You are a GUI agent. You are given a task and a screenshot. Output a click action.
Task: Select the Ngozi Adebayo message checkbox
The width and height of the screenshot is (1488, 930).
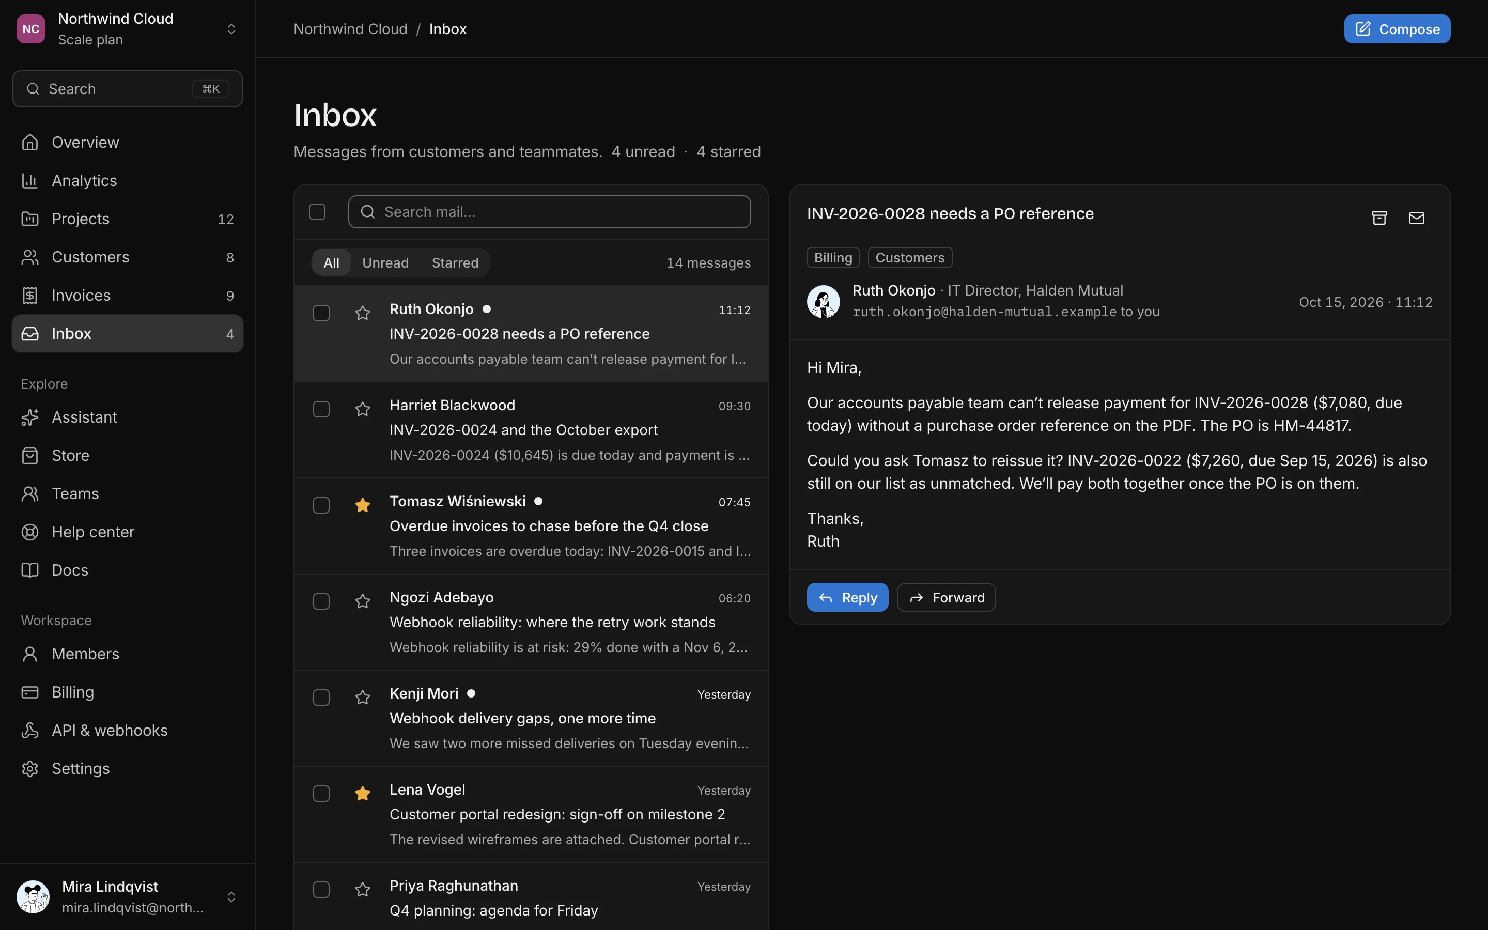(x=321, y=601)
